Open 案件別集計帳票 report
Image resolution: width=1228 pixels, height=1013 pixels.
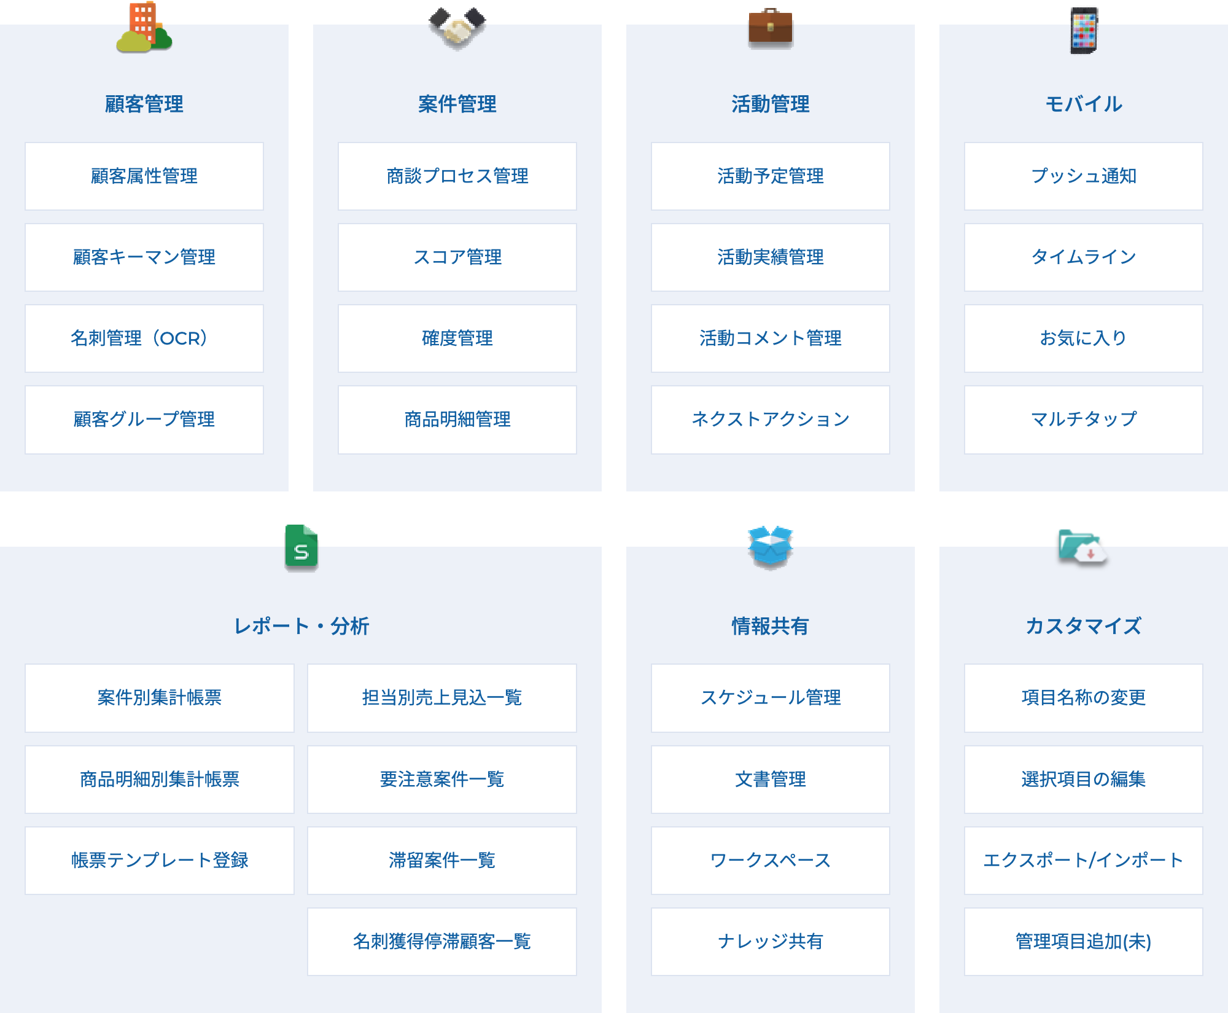click(159, 698)
